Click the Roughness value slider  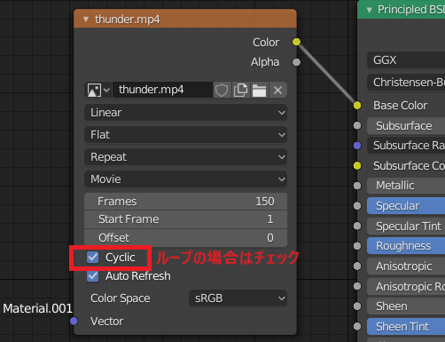pyautogui.click(x=406, y=246)
